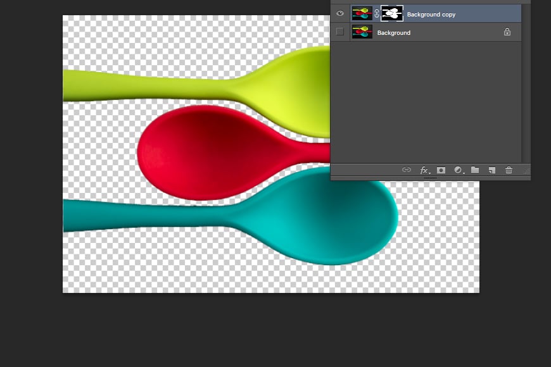Select the Background copy layer mask thumbnail
The image size is (551, 367).
[392, 14]
